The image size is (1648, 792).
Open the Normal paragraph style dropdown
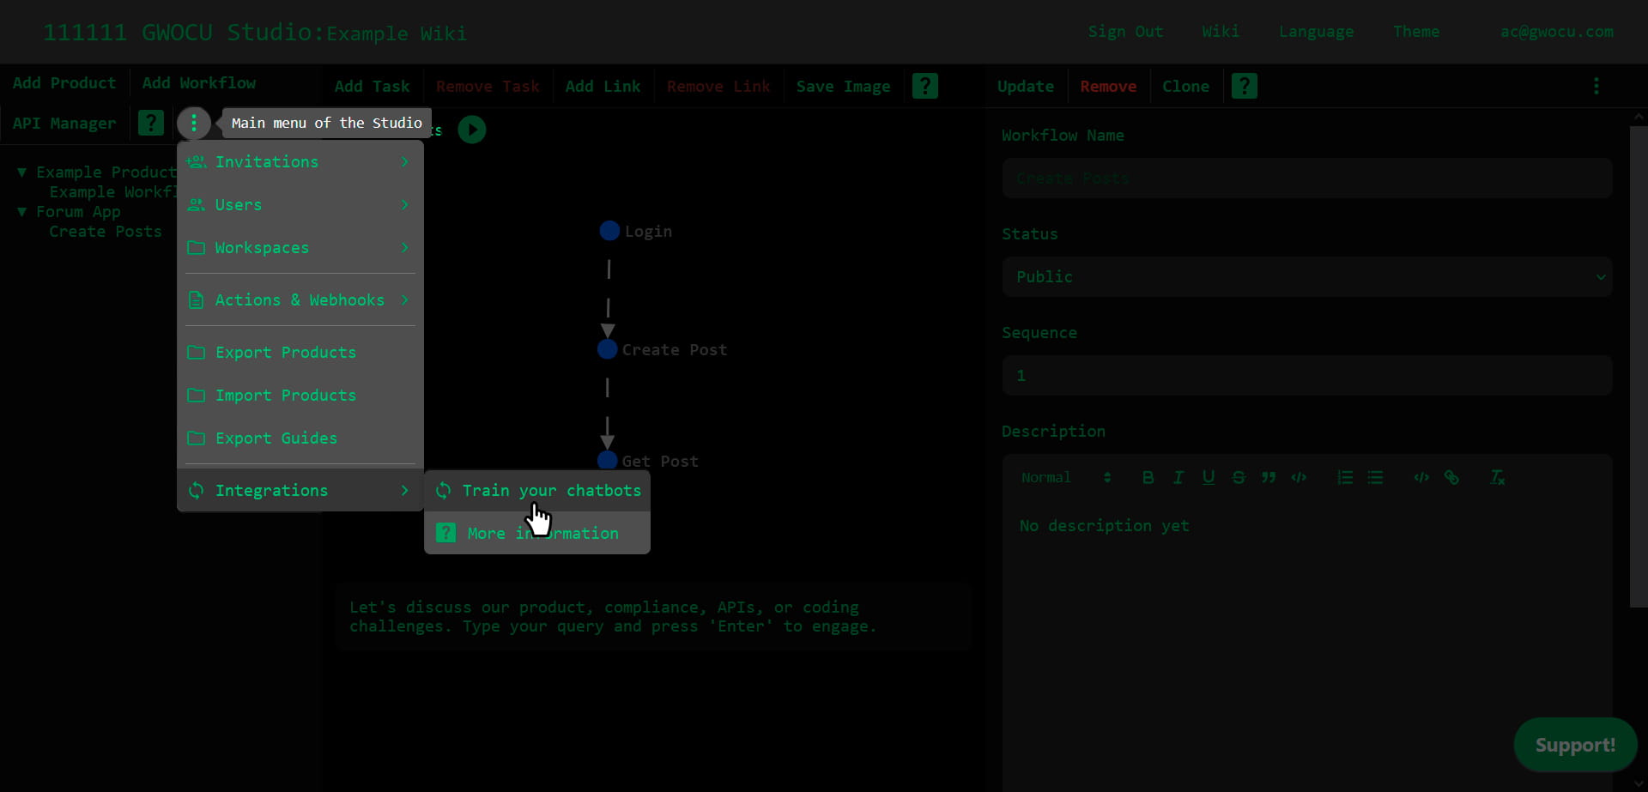[1066, 478]
